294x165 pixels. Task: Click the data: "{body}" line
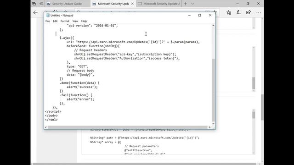pos(80,75)
